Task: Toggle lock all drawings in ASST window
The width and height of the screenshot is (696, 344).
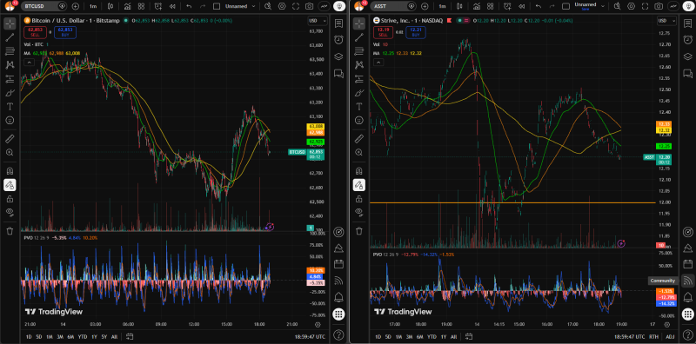Action: coord(359,199)
